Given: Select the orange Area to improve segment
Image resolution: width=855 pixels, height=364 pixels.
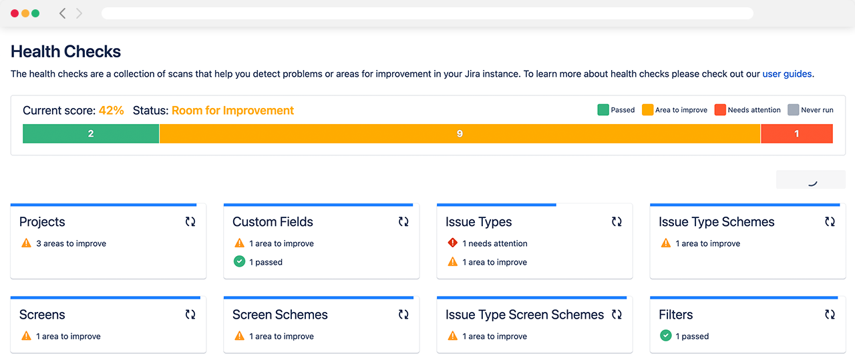Looking at the screenshot, I should (460, 134).
